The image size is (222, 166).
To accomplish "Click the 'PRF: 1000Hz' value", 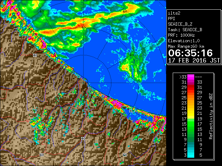I will coord(181,35).
